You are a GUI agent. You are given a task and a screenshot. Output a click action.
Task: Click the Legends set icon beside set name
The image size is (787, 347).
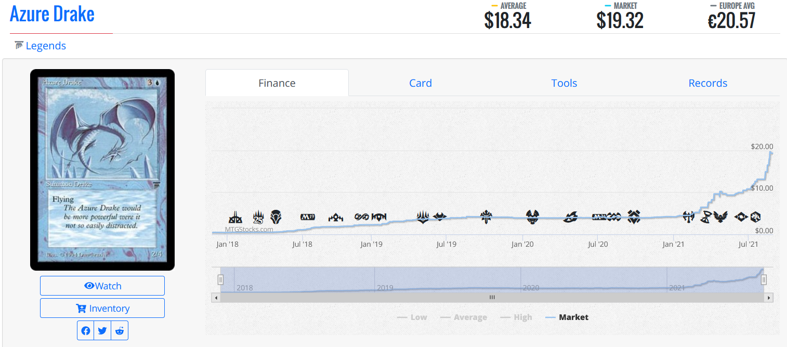pos(19,45)
